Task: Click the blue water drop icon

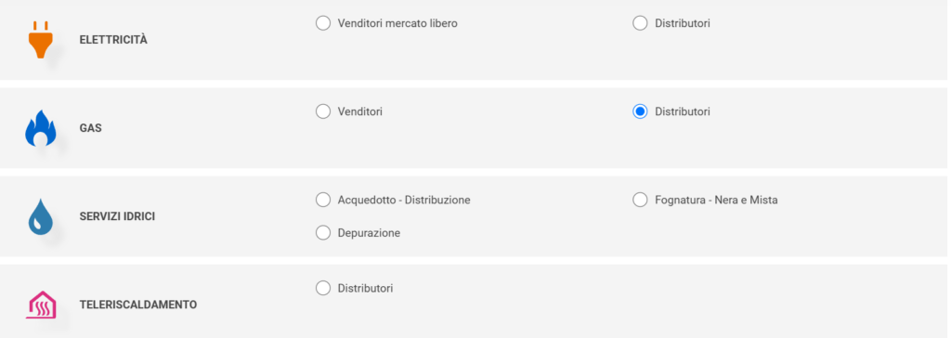Action: [41, 216]
